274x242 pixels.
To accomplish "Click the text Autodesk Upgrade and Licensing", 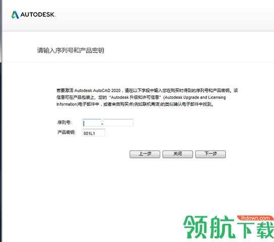I will tap(195, 97).
